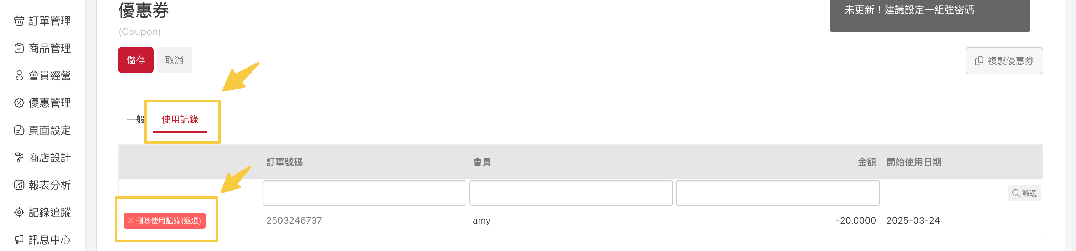Focus the 金額 filter input field
The width and height of the screenshot is (1076, 251).
[x=778, y=193]
